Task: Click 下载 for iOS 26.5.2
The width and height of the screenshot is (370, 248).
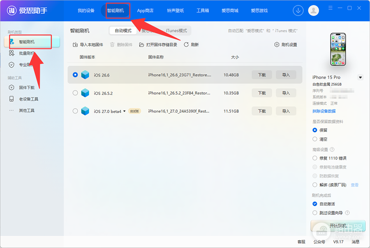Action: coord(262,93)
